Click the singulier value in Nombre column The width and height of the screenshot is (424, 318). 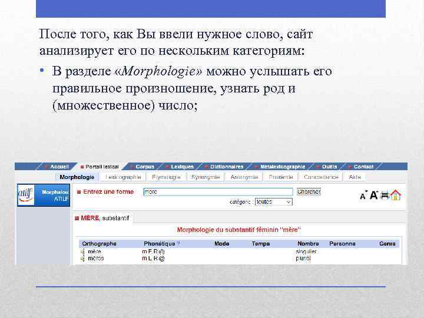(306, 252)
